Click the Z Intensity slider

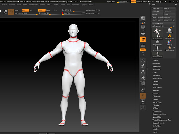[50, 13]
